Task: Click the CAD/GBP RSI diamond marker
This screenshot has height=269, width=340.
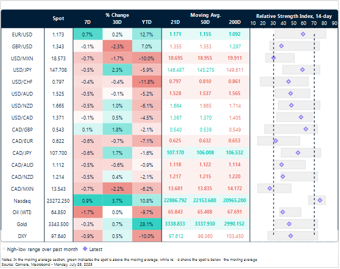Action: coord(306,129)
